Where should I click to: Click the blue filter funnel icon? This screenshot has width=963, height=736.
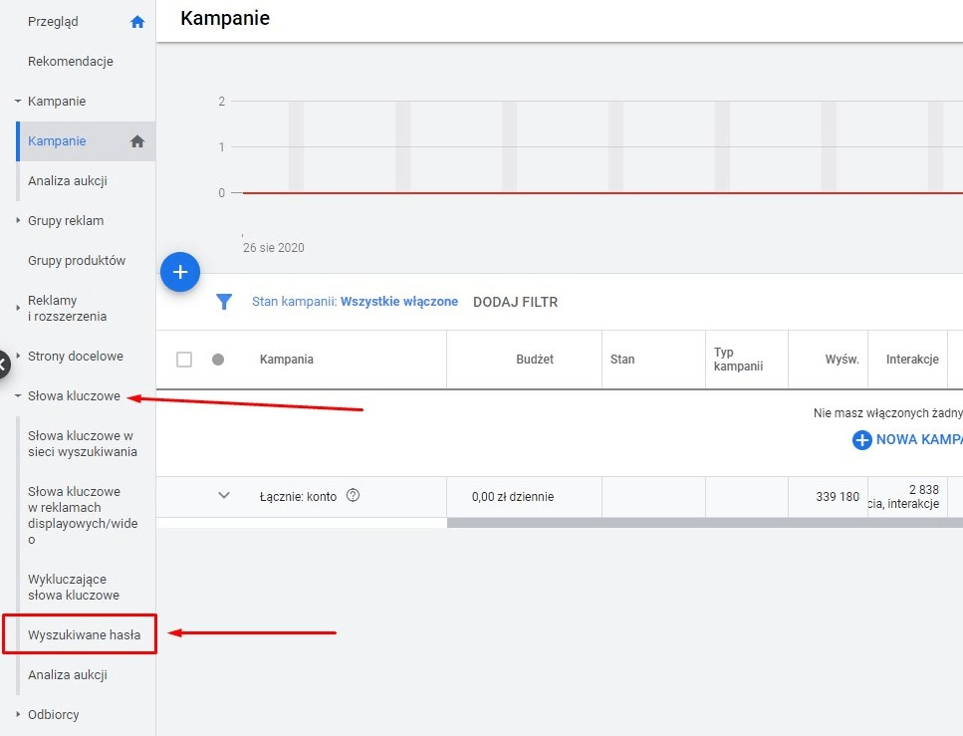click(x=224, y=302)
